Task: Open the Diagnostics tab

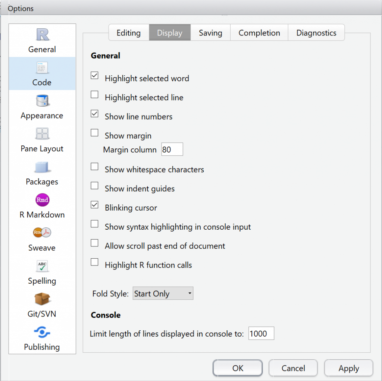Action: pyautogui.click(x=316, y=33)
